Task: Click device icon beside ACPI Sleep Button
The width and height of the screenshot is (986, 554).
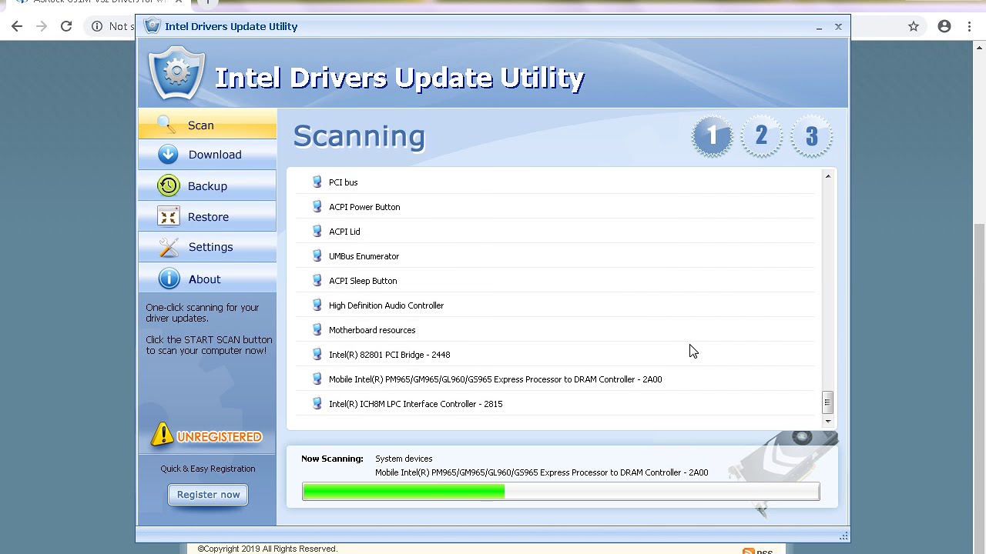Action: click(x=317, y=281)
